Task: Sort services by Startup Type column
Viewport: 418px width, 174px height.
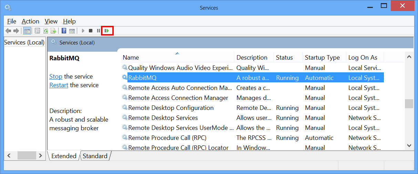Action: pyautogui.click(x=322, y=58)
